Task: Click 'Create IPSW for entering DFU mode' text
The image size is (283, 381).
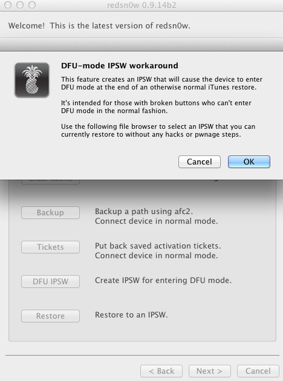Action: pos(163,281)
